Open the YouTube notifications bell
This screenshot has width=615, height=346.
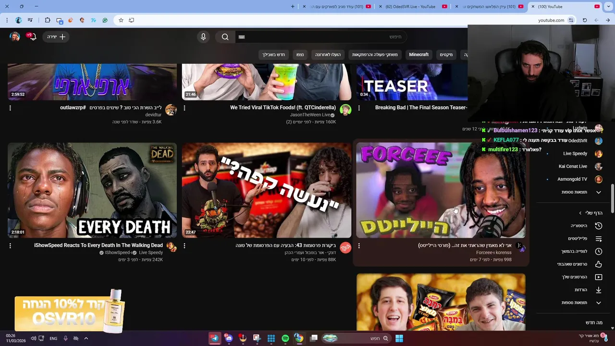(x=32, y=37)
